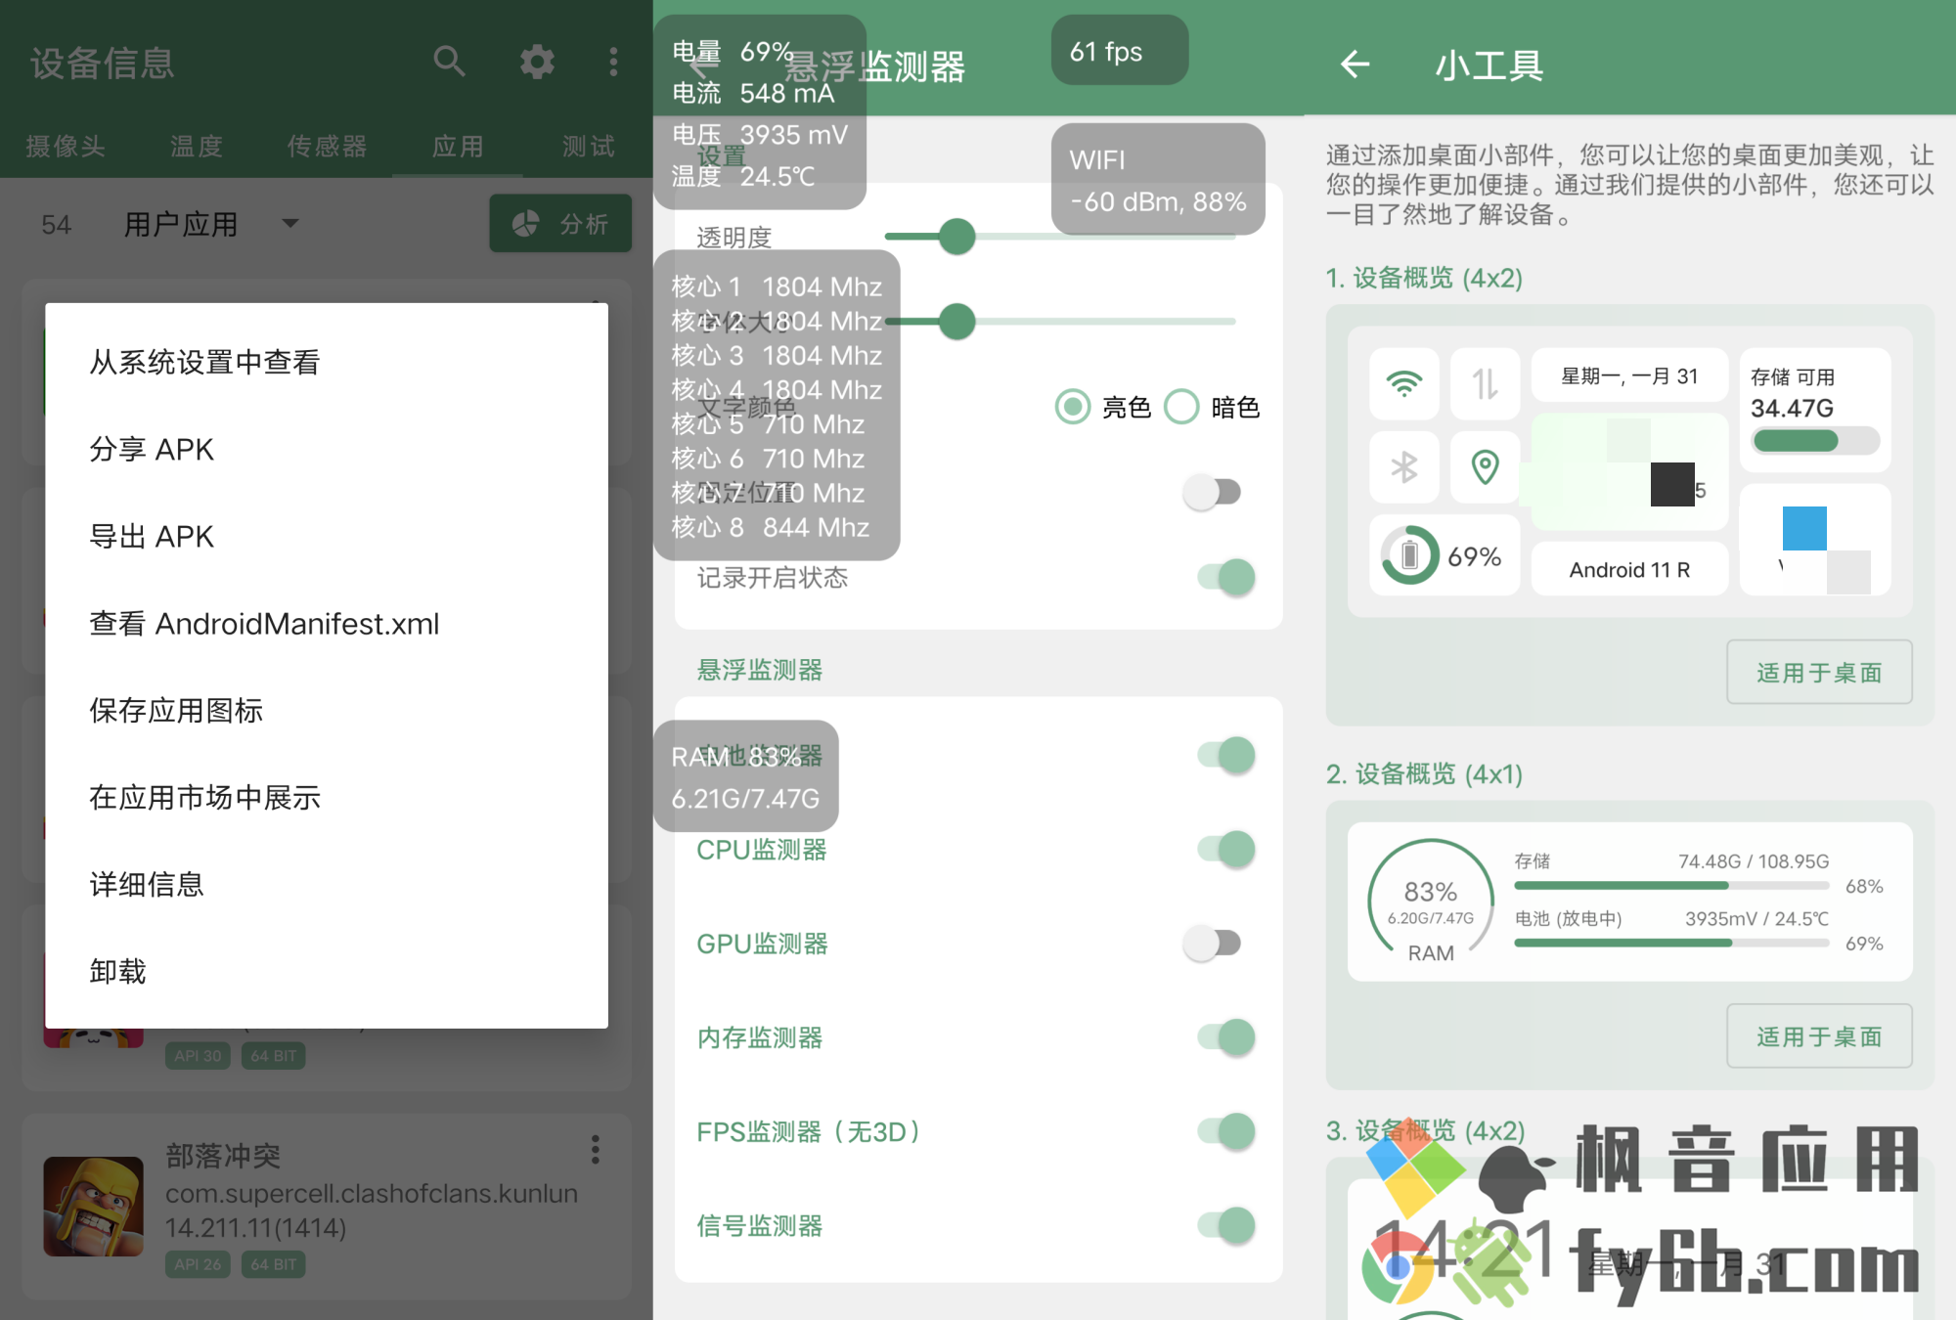
Task: Choose 分享 APK menu entry
Action: pos(327,449)
